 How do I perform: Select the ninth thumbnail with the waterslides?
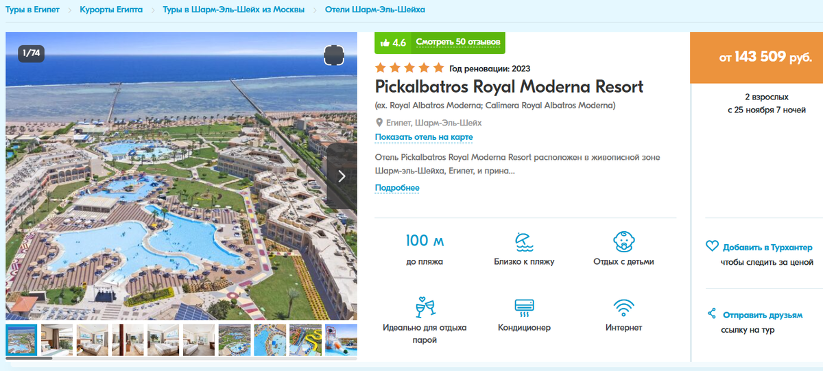click(305, 339)
